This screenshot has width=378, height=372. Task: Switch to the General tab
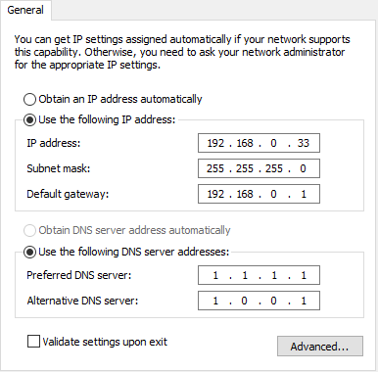[x=25, y=10]
